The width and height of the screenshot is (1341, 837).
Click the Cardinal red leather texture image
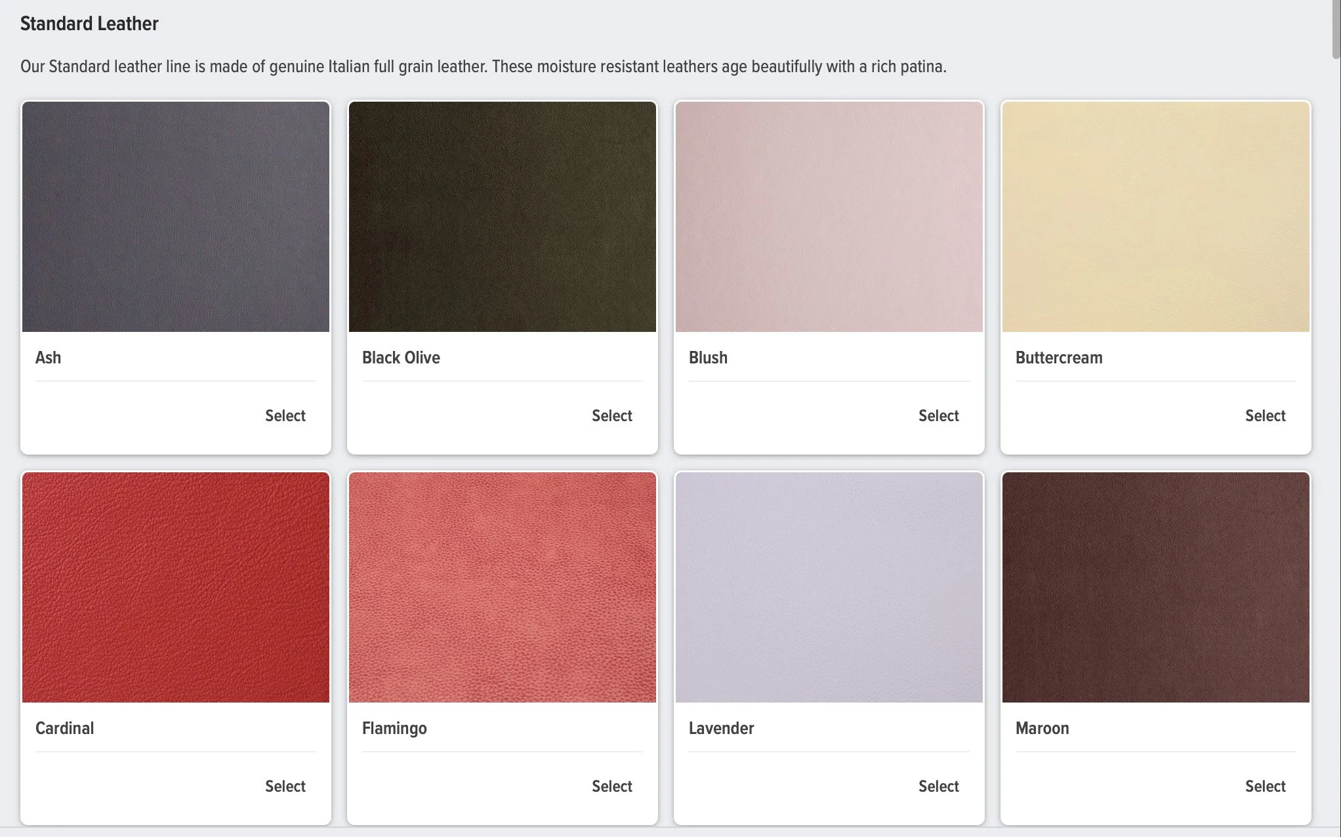point(175,587)
